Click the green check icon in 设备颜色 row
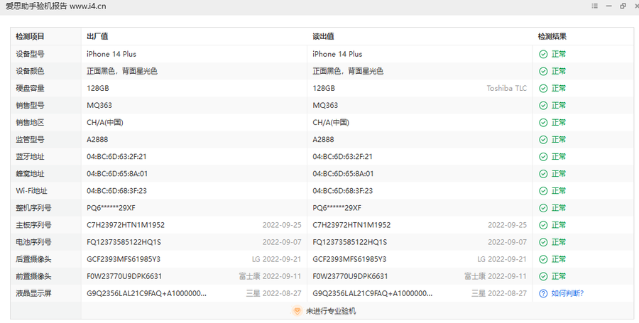Screen dimensions: 639x323 pos(543,71)
